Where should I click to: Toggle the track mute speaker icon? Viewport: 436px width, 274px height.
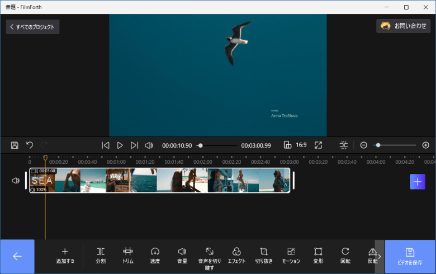point(16,181)
